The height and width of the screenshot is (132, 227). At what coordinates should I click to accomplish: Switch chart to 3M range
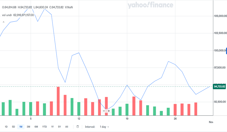click(28, 127)
